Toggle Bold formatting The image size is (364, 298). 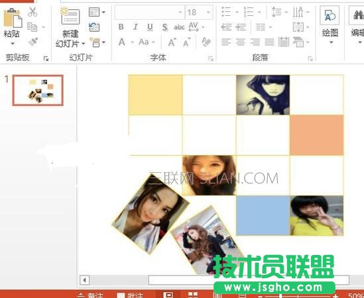point(121,27)
